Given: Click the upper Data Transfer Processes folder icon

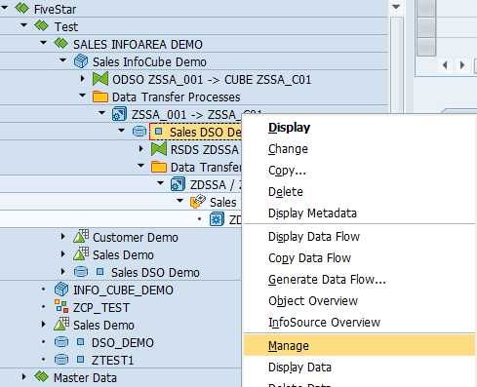Looking at the screenshot, I should pyautogui.click(x=100, y=97).
